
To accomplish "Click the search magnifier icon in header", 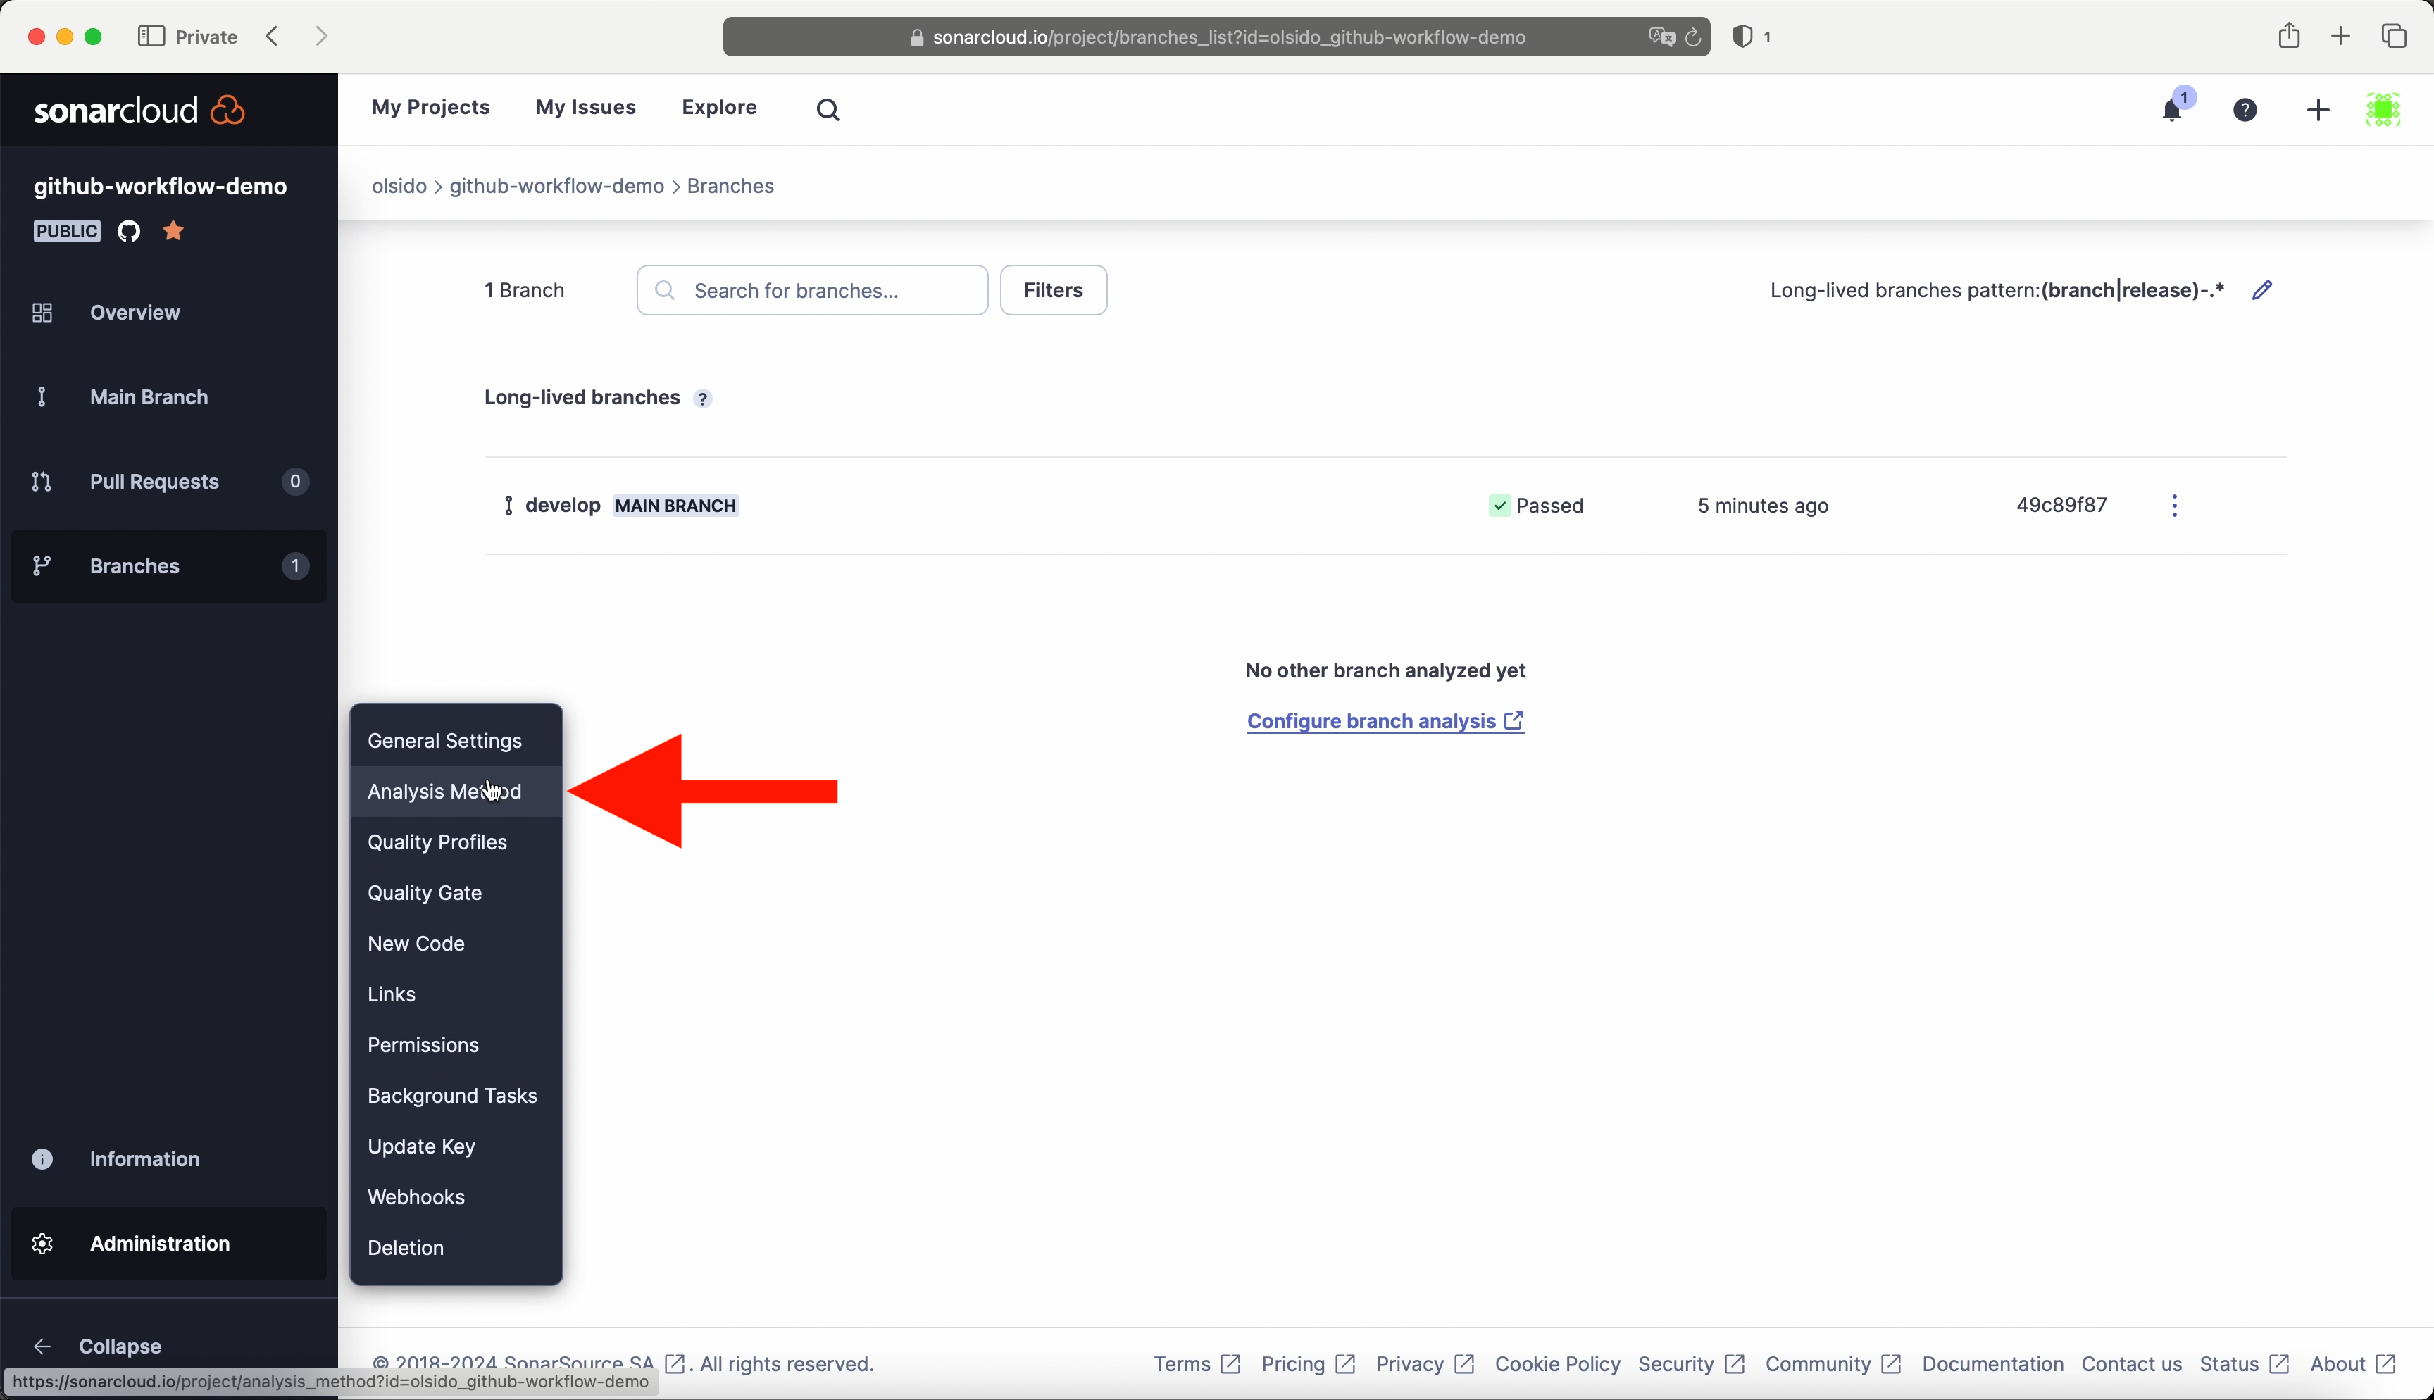I will click(828, 110).
